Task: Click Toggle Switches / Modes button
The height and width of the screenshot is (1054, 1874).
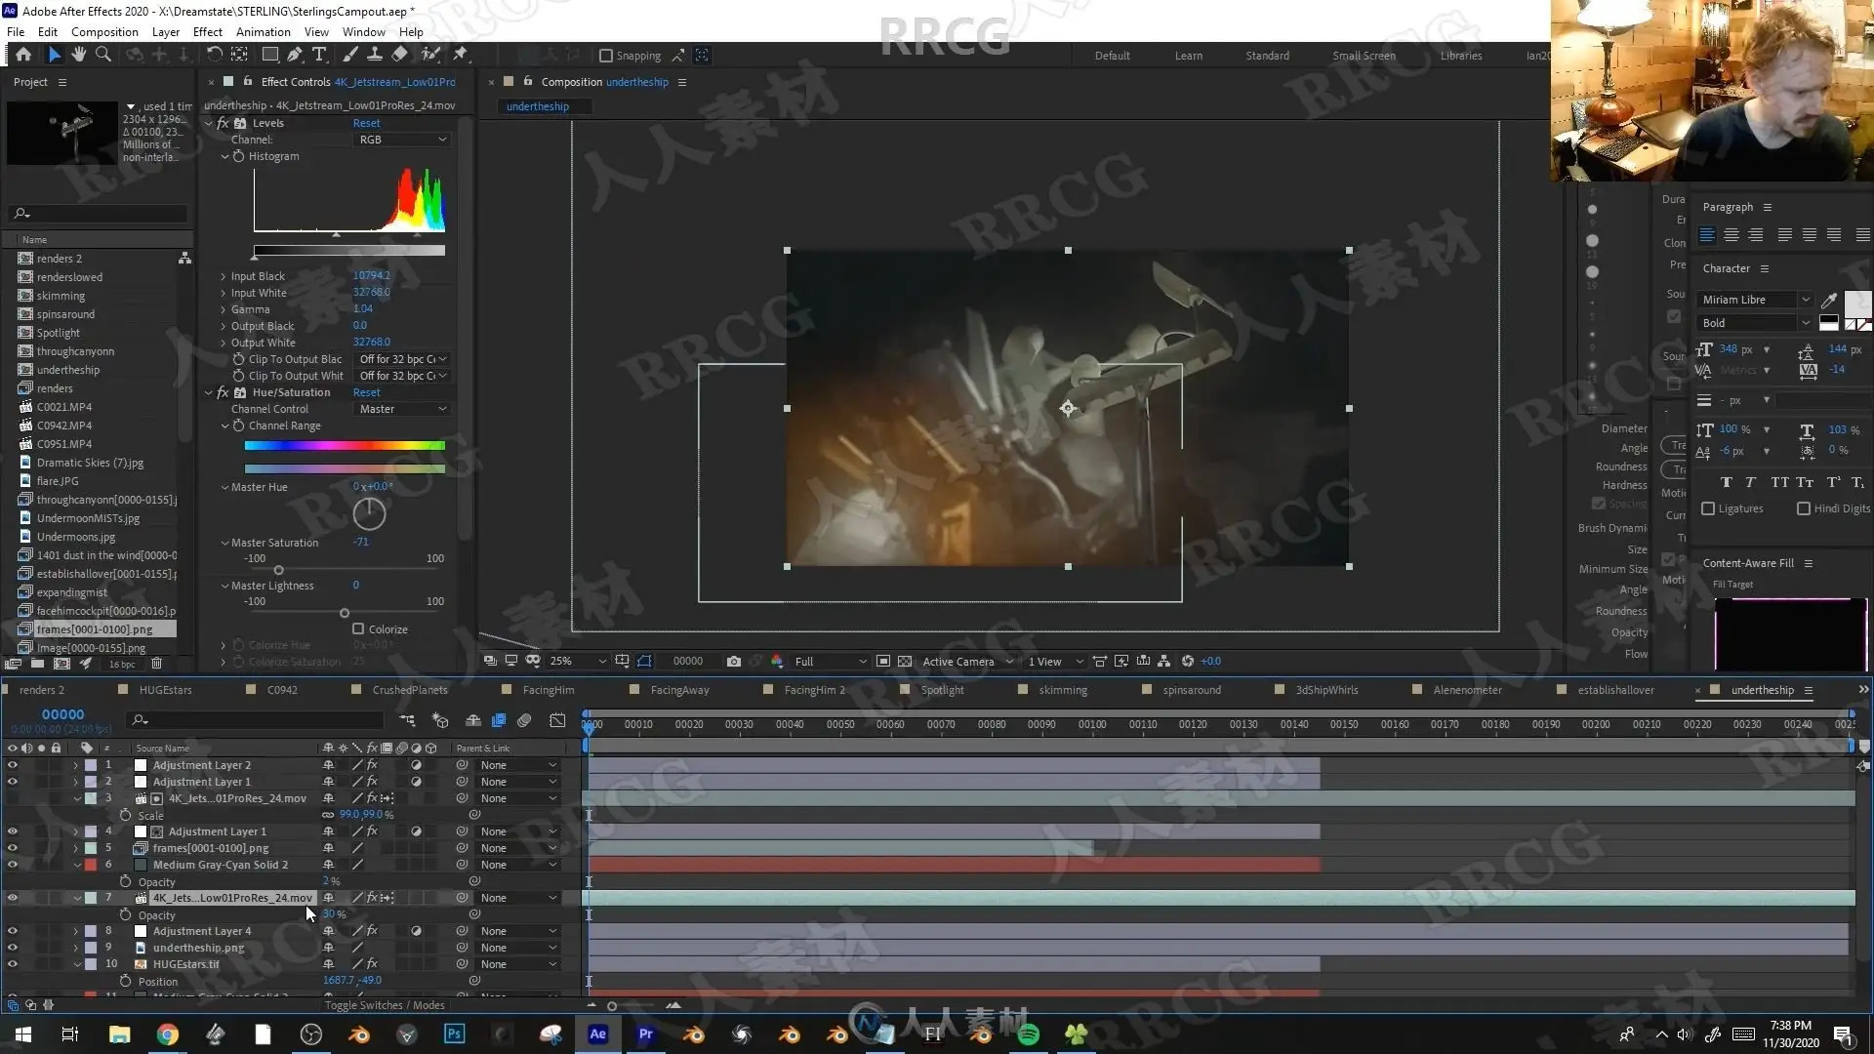Action: tap(384, 1005)
